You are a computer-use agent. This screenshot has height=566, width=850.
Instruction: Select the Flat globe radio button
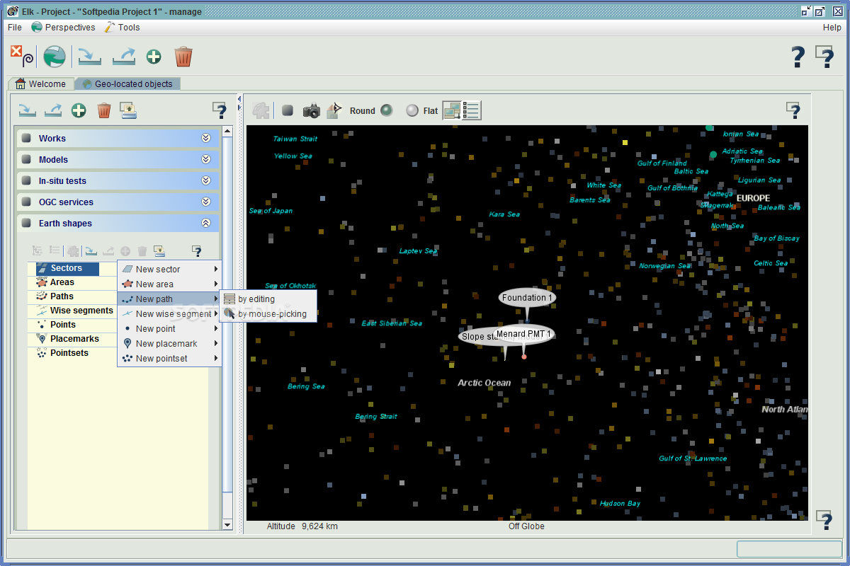(412, 110)
